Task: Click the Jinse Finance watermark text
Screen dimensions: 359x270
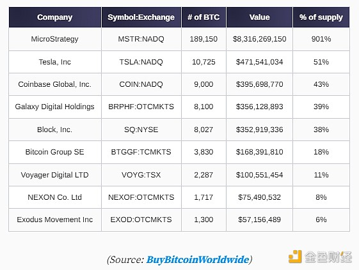Action: 328,257
